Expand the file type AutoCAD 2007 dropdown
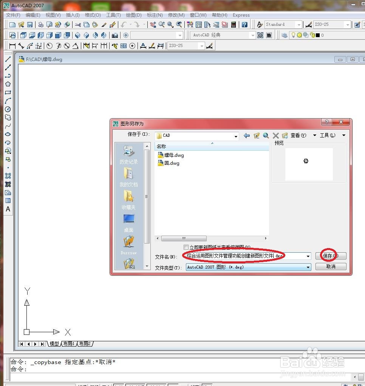Image resolution: width=365 pixels, height=386 pixels. (x=308, y=267)
